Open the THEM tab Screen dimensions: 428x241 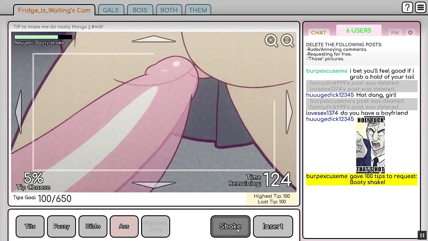(x=198, y=10)
